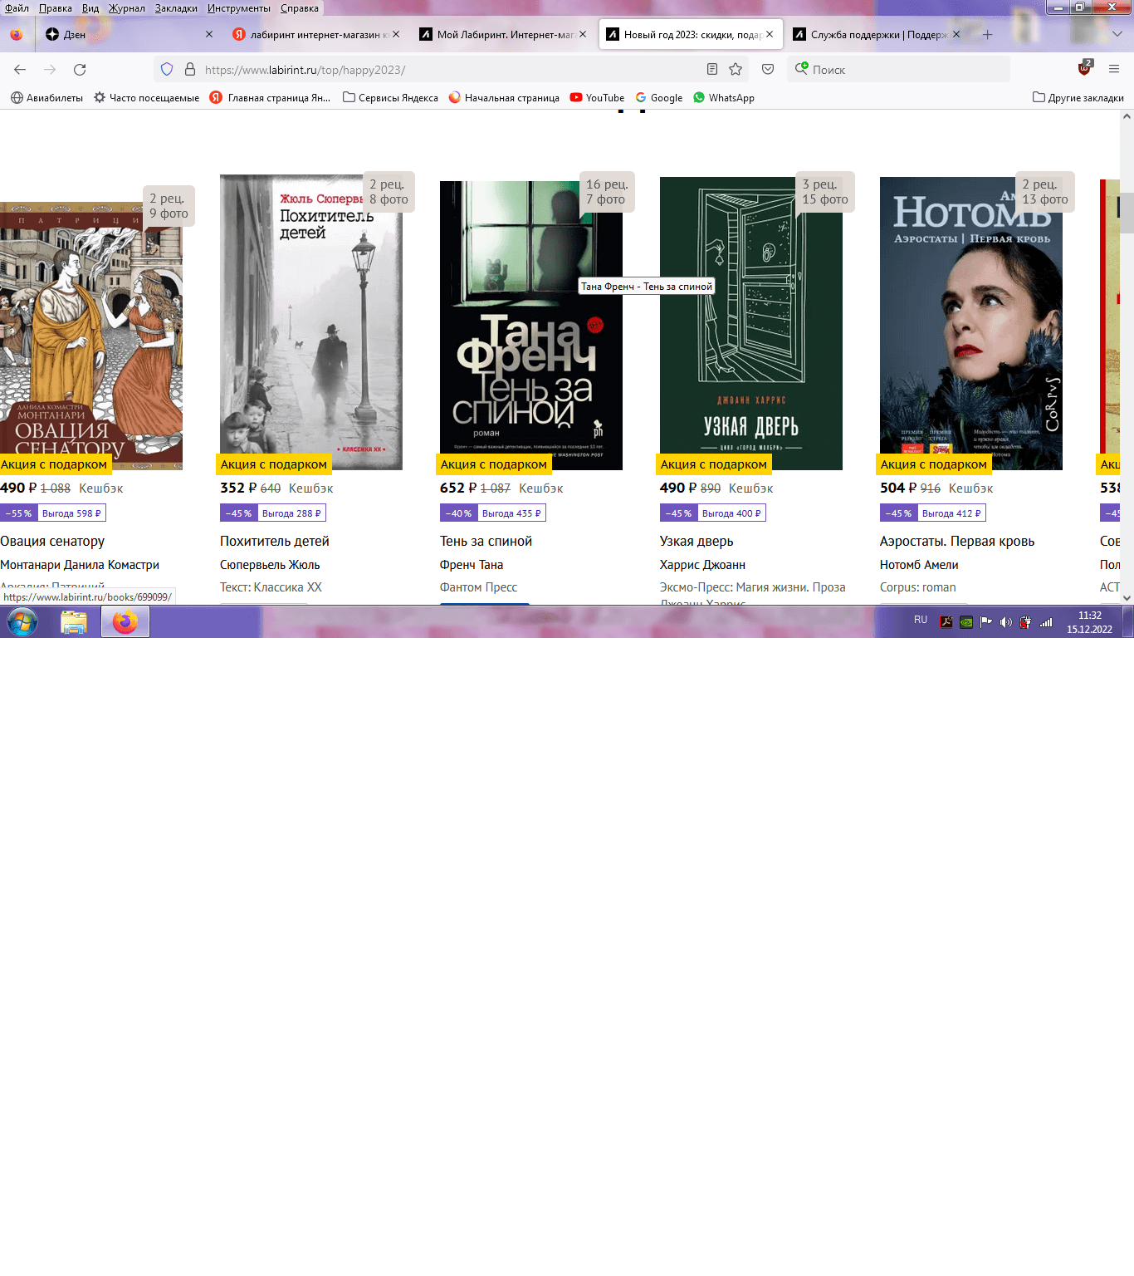Open Windows Explorer from the taskbar
Screen dimensions: 1134x1276
click(x=74, y=621)
